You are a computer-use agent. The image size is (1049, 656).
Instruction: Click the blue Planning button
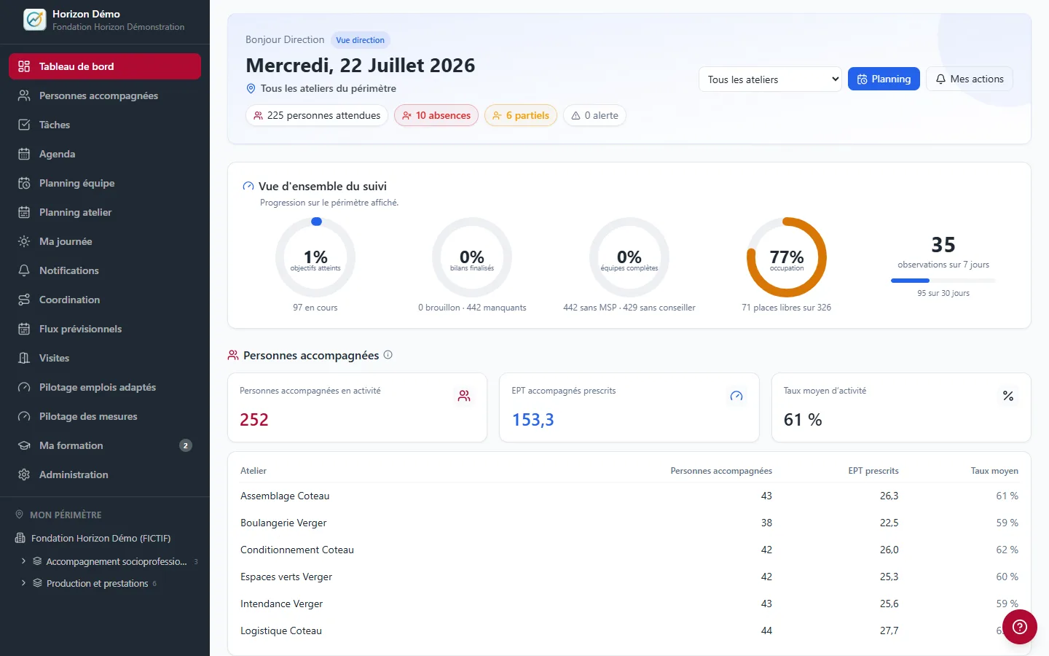click(x=884, y=79)
